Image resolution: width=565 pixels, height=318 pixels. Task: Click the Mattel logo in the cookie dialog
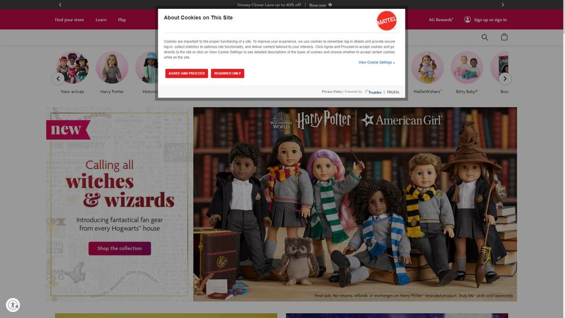point(387,21)
